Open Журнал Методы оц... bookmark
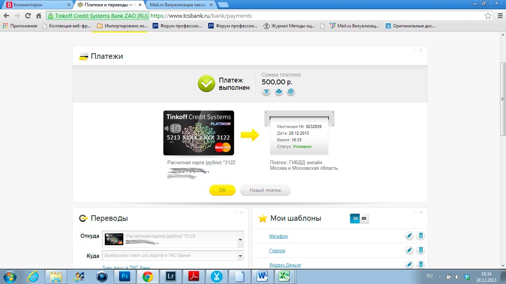 click(289, 26)
